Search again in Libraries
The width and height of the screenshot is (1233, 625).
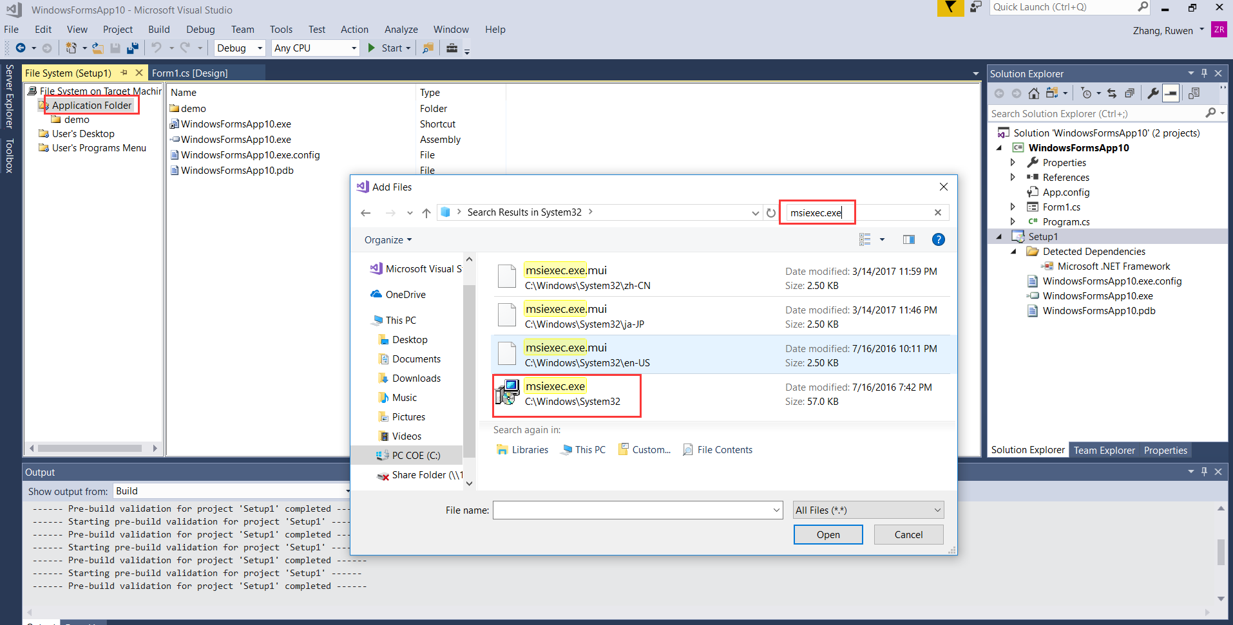coord(522,450)
